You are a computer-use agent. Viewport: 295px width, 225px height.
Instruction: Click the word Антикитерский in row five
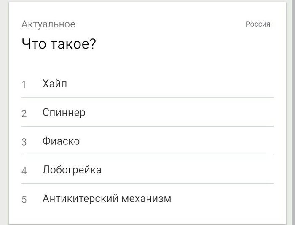click(x=79, y=198)
